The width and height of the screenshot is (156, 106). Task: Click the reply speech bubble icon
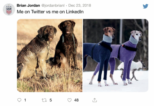click(x=19, y=100)
